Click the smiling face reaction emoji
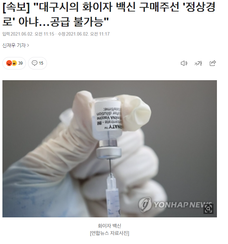Viewport: 228px width, 244px height. click(x=15, y=63)
